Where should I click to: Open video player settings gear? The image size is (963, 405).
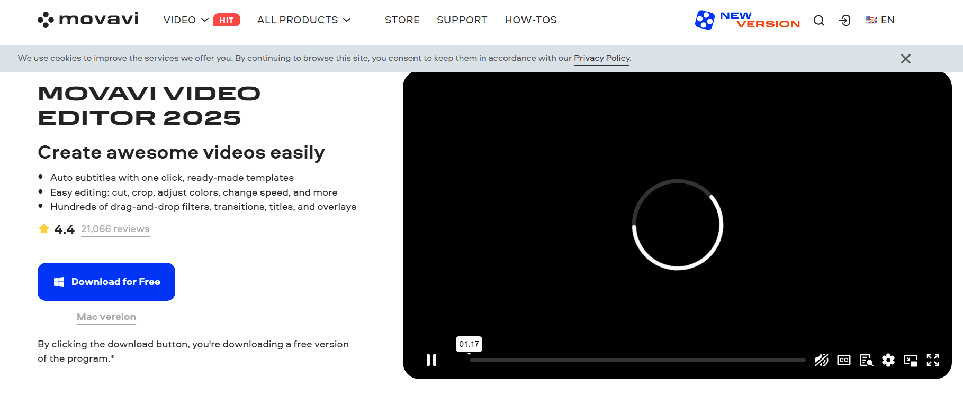pyautogui.click(x=888, y=360)
